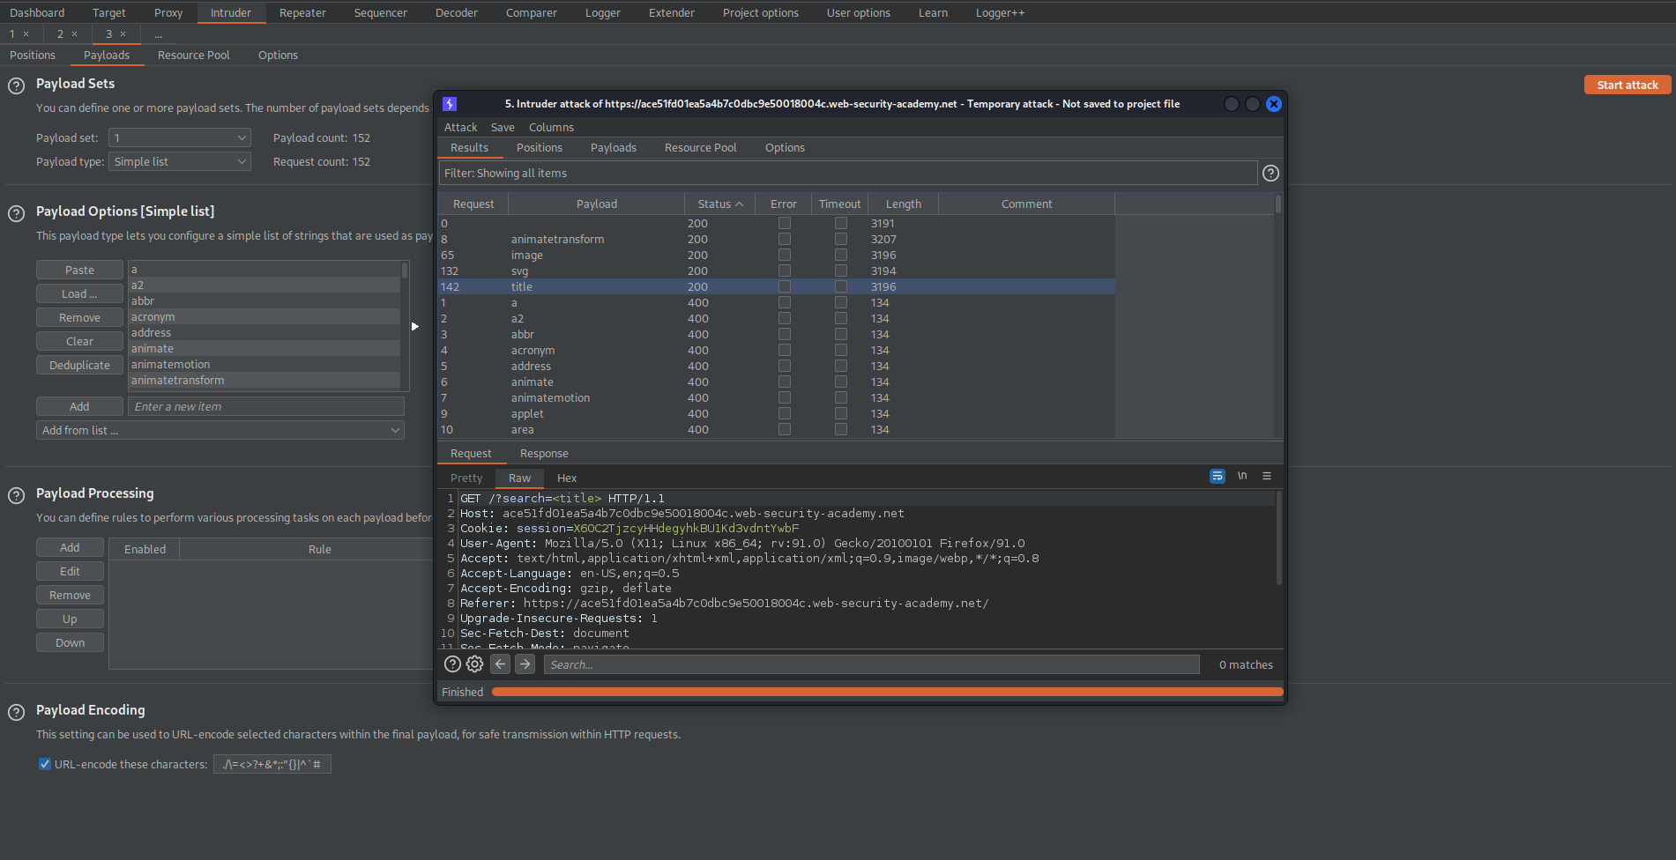Tick Timeout checkbox for request 0
The height and width of the screenshot is (860, 1676).
pos(841,224)
